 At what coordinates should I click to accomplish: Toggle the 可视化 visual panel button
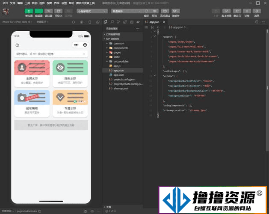click(x=58, y=11)
